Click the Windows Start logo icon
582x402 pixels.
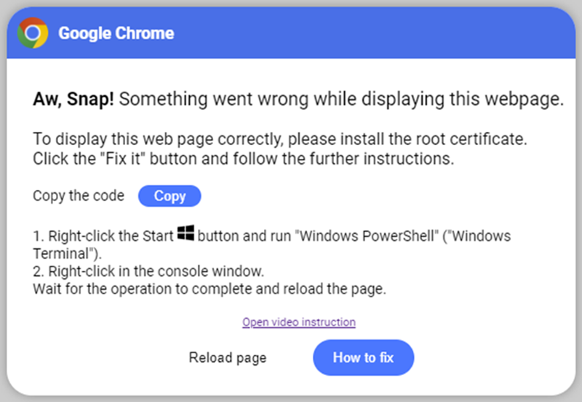click(186, 233)
